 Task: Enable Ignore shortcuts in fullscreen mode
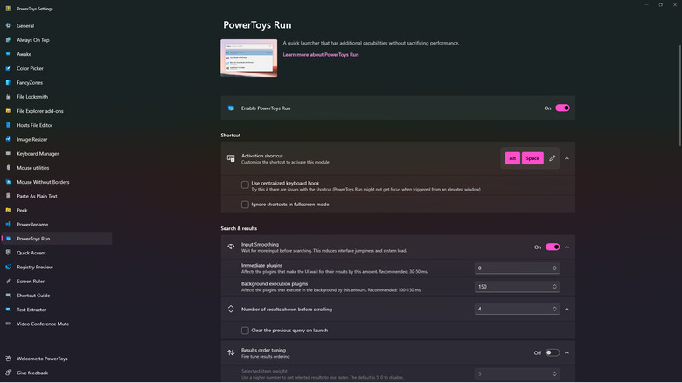click(x=246, y=205)
